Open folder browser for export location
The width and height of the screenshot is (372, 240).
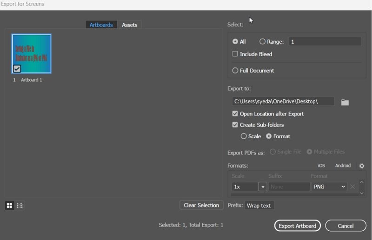click(345, 102)
